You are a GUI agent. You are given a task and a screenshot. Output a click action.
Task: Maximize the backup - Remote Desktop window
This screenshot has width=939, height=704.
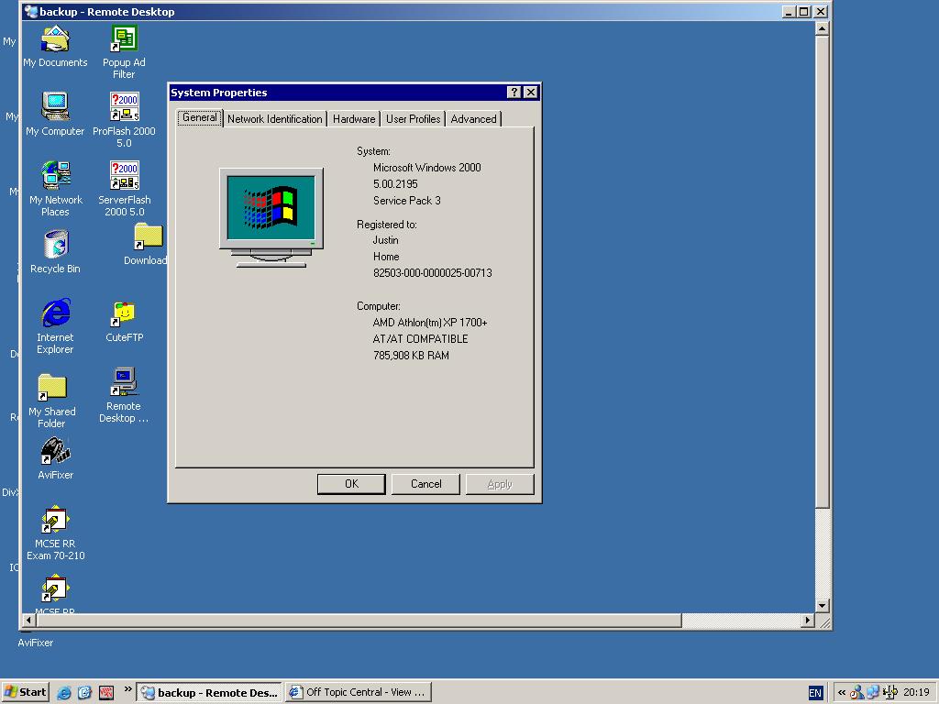point(804,11)
